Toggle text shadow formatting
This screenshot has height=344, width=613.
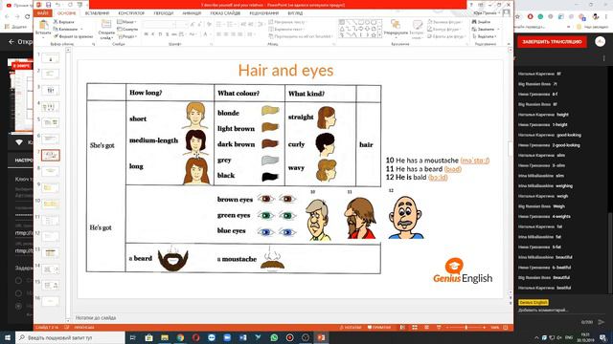pos(168,34)
